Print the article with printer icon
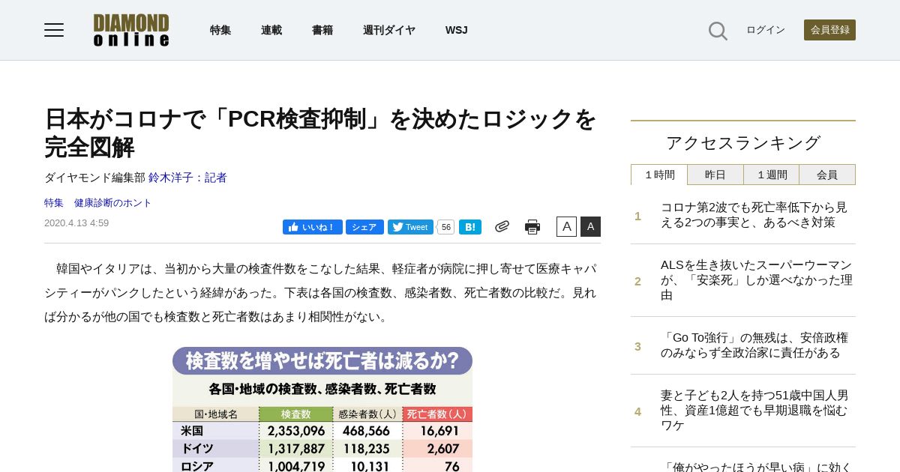This screenshot has height=472, width=900. pyautogui.click(x=532, y=227)
